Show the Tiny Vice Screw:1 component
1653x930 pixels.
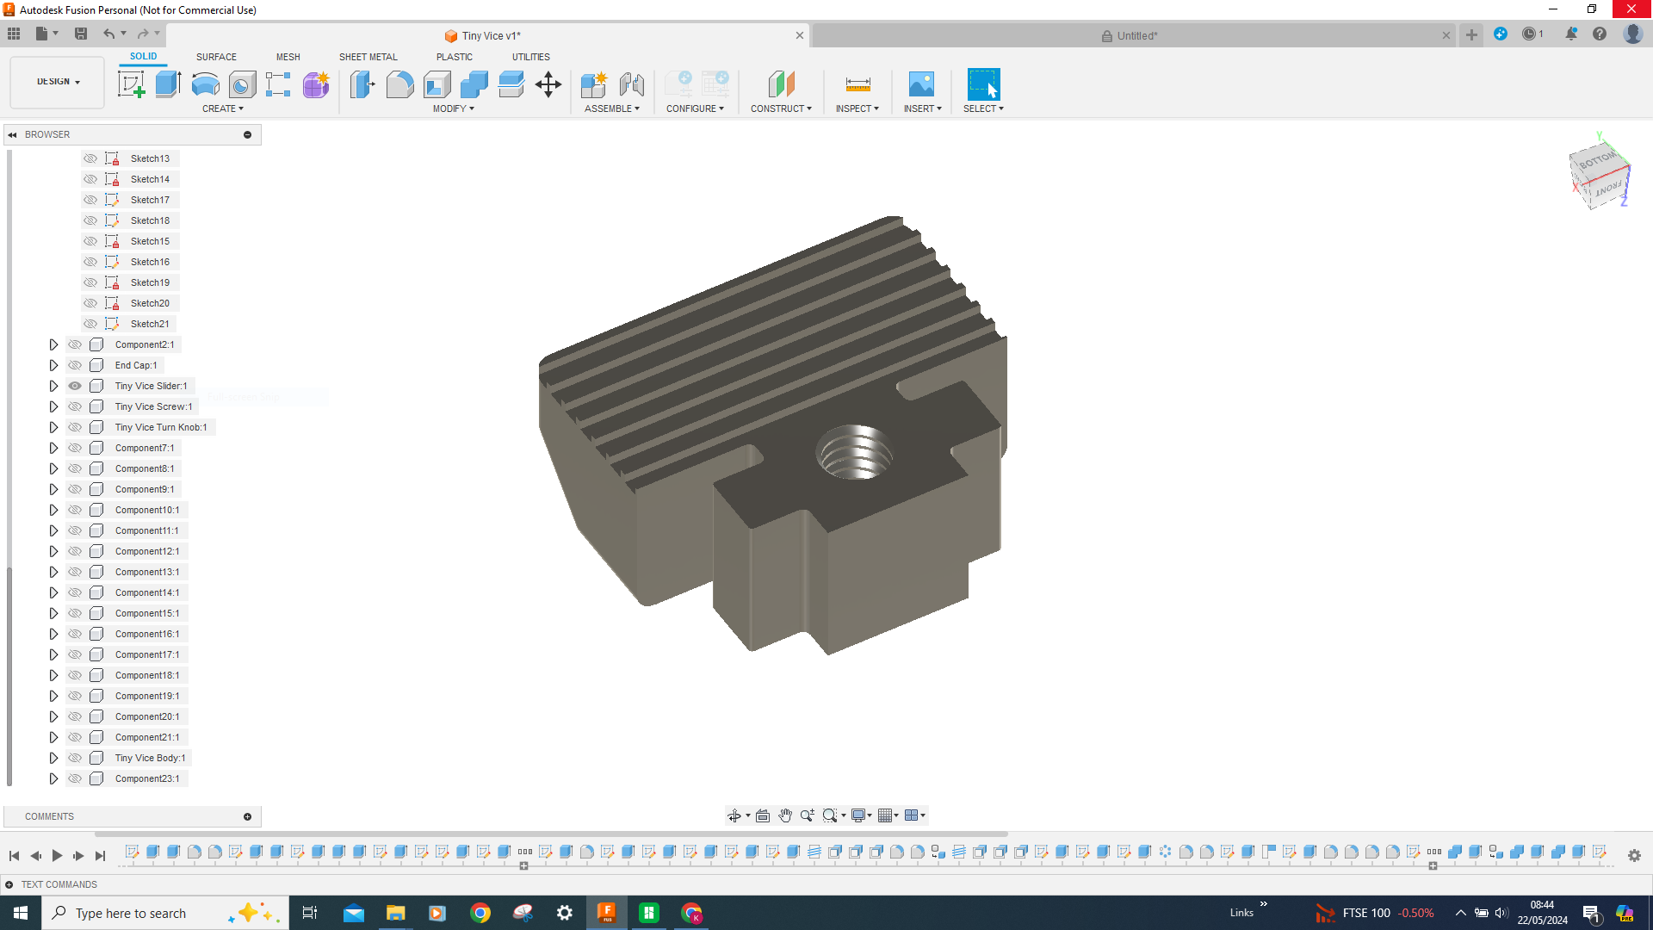tap(75, 406)
